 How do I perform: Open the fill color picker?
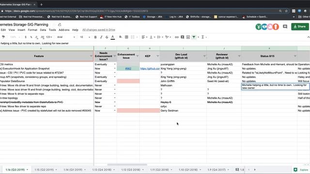click(120, 37)
